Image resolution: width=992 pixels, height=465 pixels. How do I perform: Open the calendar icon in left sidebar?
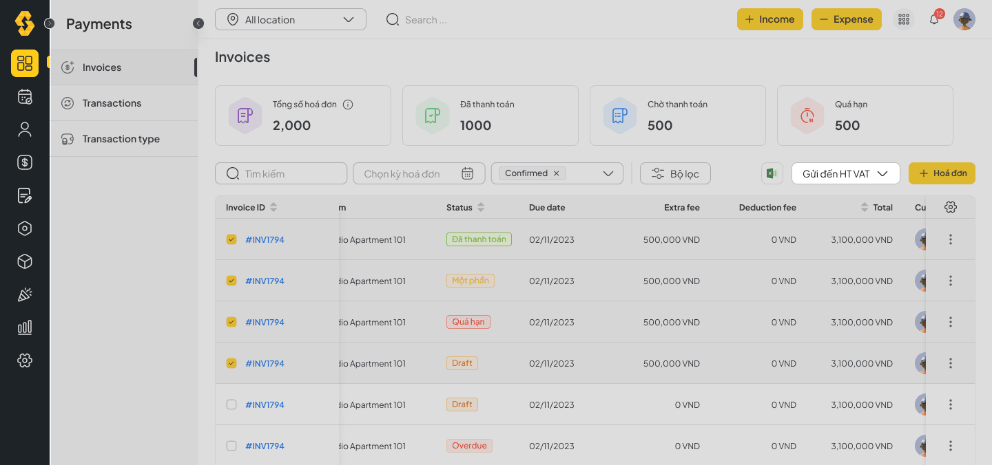[25, 96]
